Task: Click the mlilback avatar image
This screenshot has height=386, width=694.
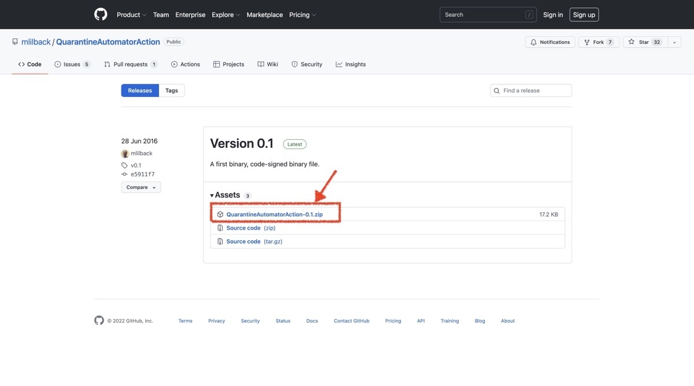Action: 125,154
